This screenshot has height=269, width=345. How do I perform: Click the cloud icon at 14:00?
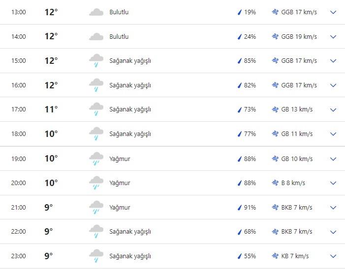coord(96,37)
